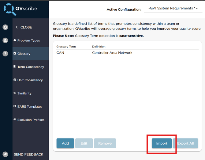
Task: Open the Exclusion Prefixes section
Action: 31,120
